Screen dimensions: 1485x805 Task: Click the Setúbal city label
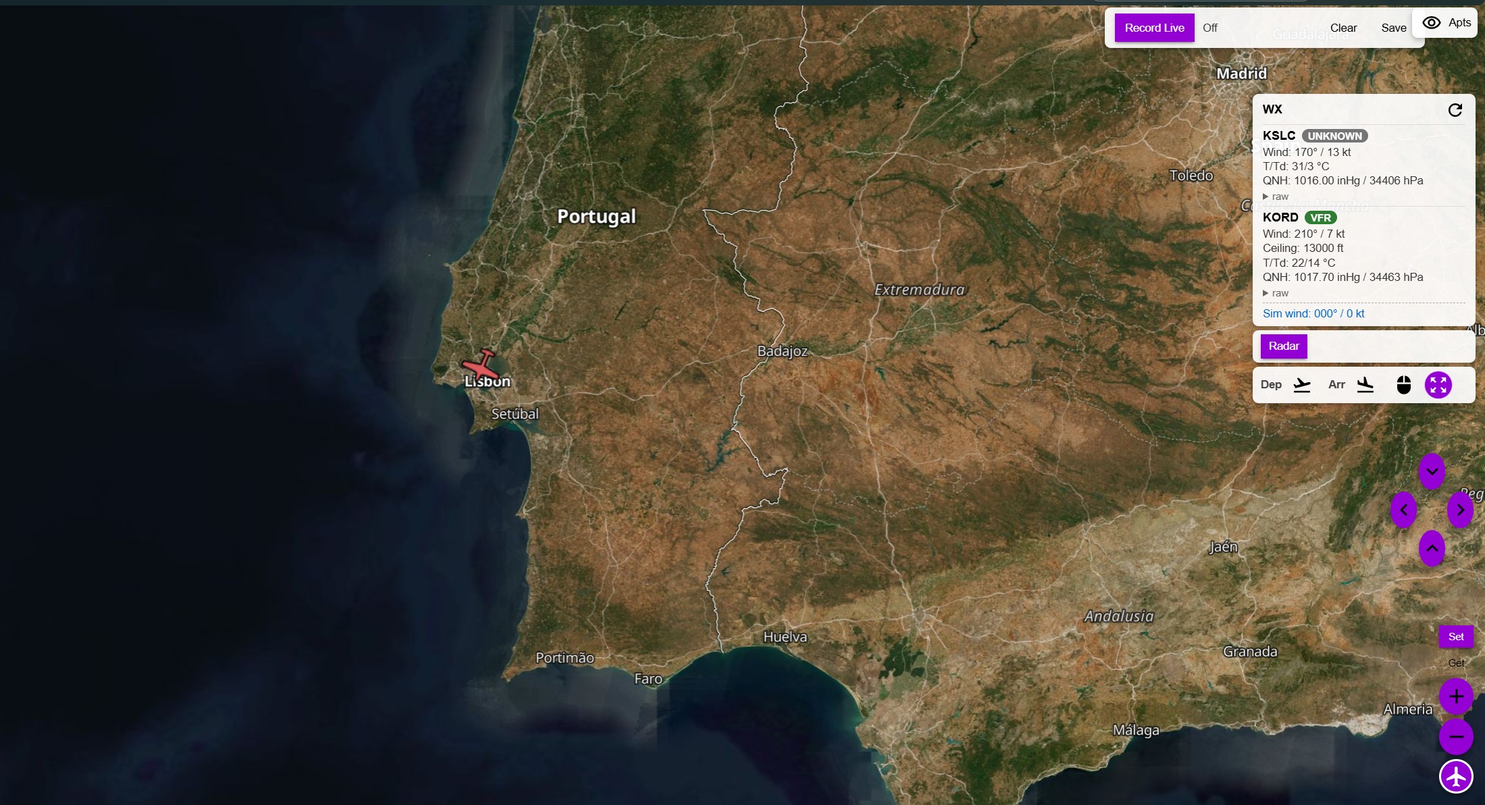pyautogui.click(x=515, y=414)
